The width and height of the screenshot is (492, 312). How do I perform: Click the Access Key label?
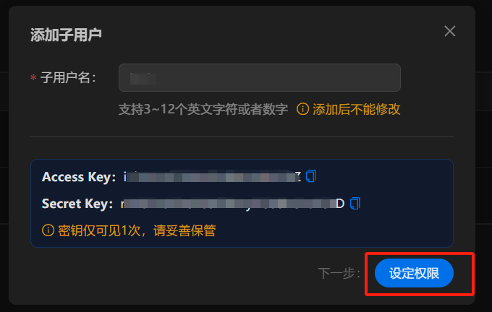pos(79,177)
